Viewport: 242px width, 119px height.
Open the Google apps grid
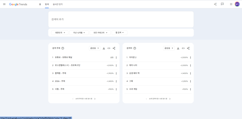click(x=231, y=4)
